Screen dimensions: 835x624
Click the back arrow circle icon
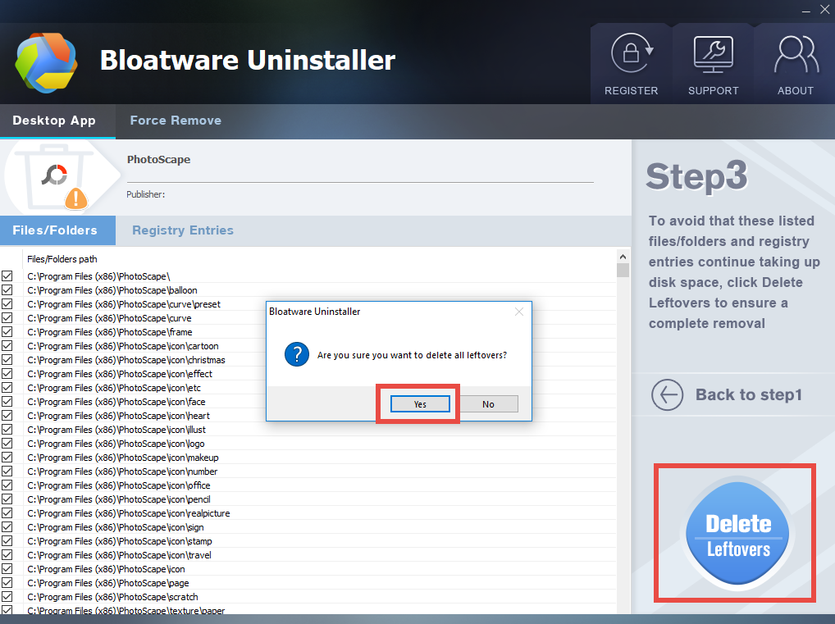click(x=667, y=394)
